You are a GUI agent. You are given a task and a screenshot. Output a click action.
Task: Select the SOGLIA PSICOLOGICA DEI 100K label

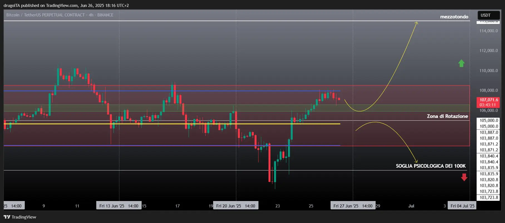coord(431,166)
